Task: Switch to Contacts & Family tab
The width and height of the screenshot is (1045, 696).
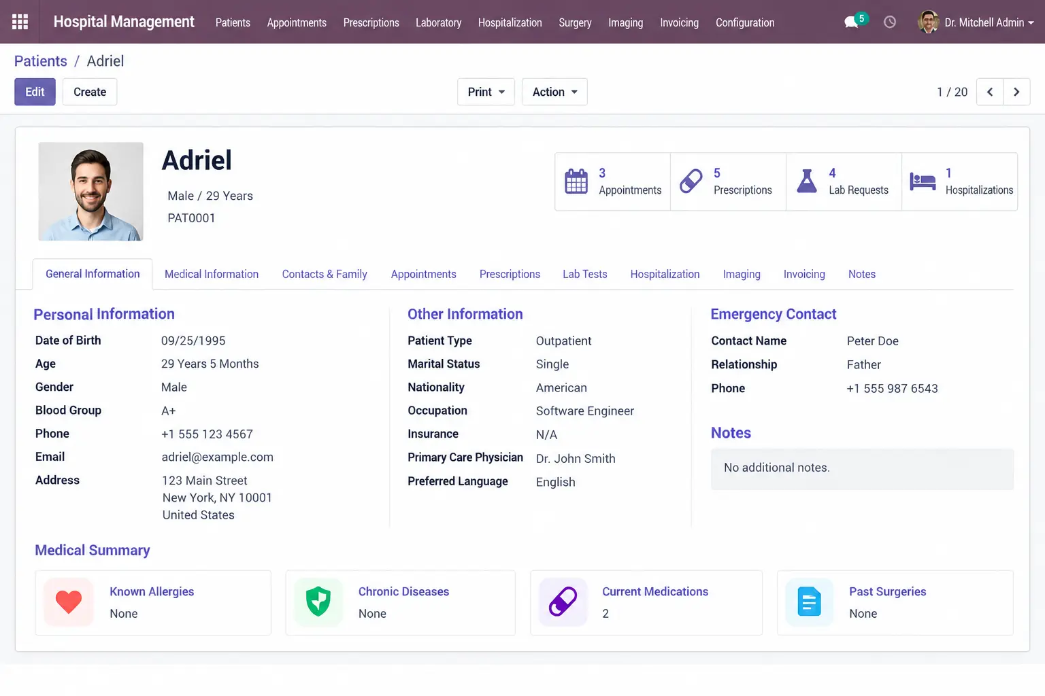Action: pos(325,274)
